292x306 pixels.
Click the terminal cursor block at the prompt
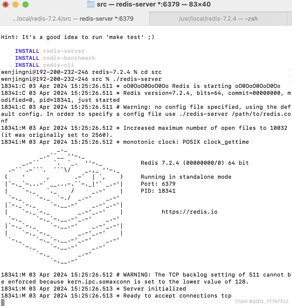click(x=3, y=303)
